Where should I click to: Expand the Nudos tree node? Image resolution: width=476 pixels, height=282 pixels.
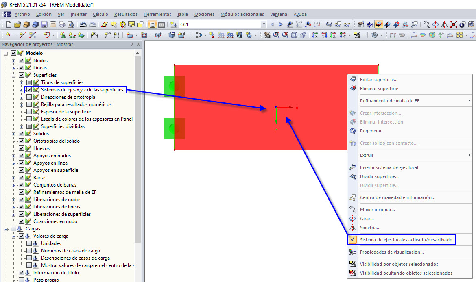click(x=14, y=61)
